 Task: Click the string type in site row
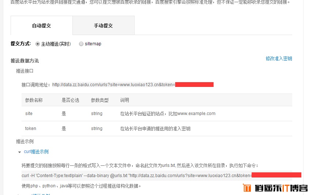pos(97,114)
